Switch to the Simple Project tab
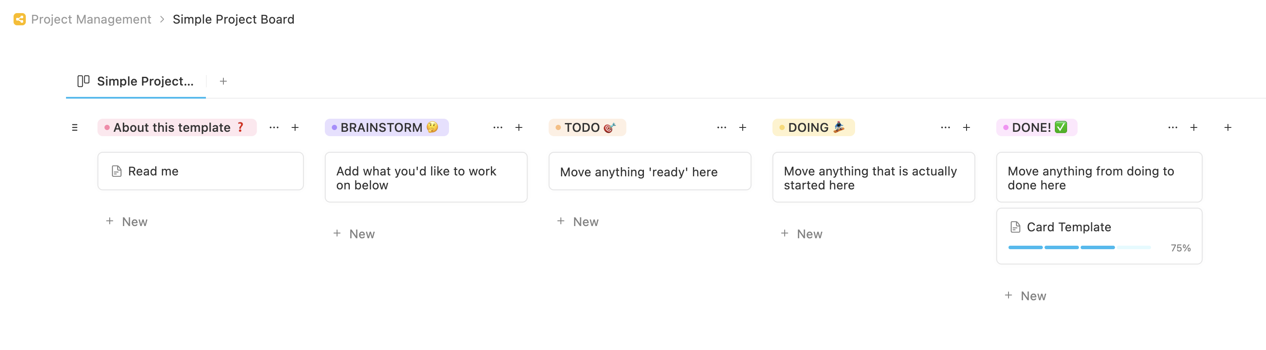 (x=145, y=81)
